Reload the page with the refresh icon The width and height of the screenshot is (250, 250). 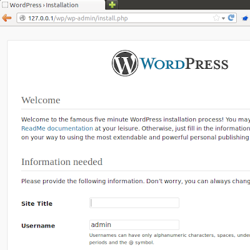231,18
